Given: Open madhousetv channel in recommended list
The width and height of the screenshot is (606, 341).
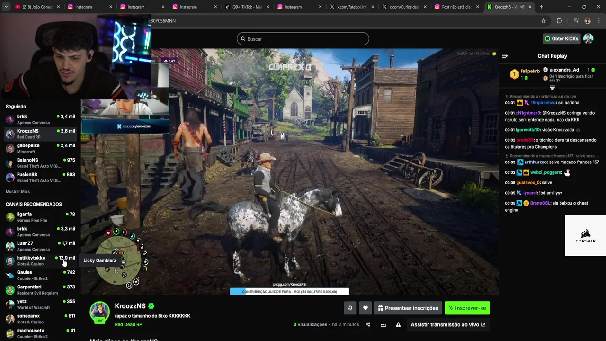Looking at the screenshot, I should (x=40, y=333).
